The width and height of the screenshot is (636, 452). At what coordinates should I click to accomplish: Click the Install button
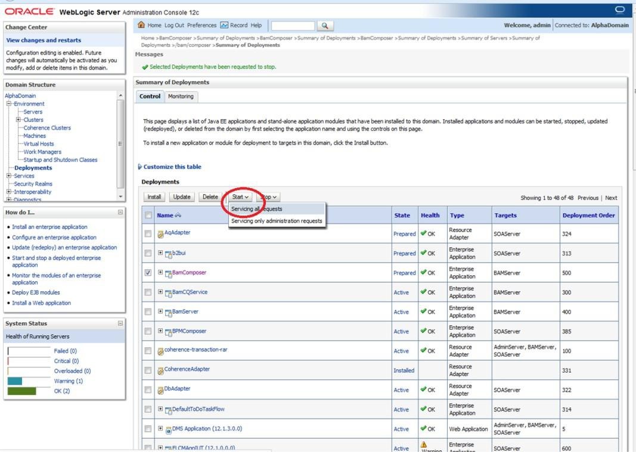(x=154, y=197)
